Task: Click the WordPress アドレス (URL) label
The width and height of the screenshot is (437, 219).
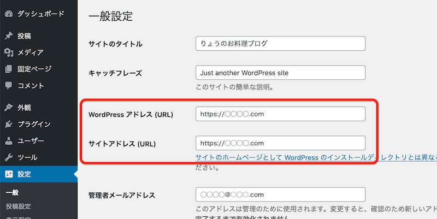Action: 131,115
